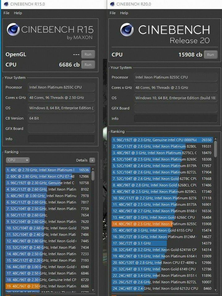
Task: Select R15 rank 2 entry 60C @ 2.80 GHz
Action: (x=48, y=176)
